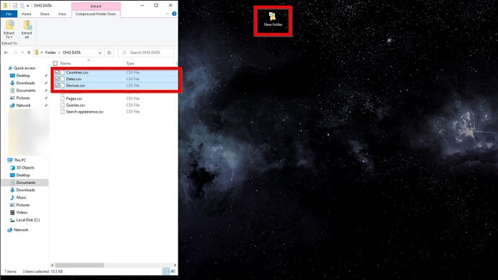Open the recent locations dropdown arrow

22,53
